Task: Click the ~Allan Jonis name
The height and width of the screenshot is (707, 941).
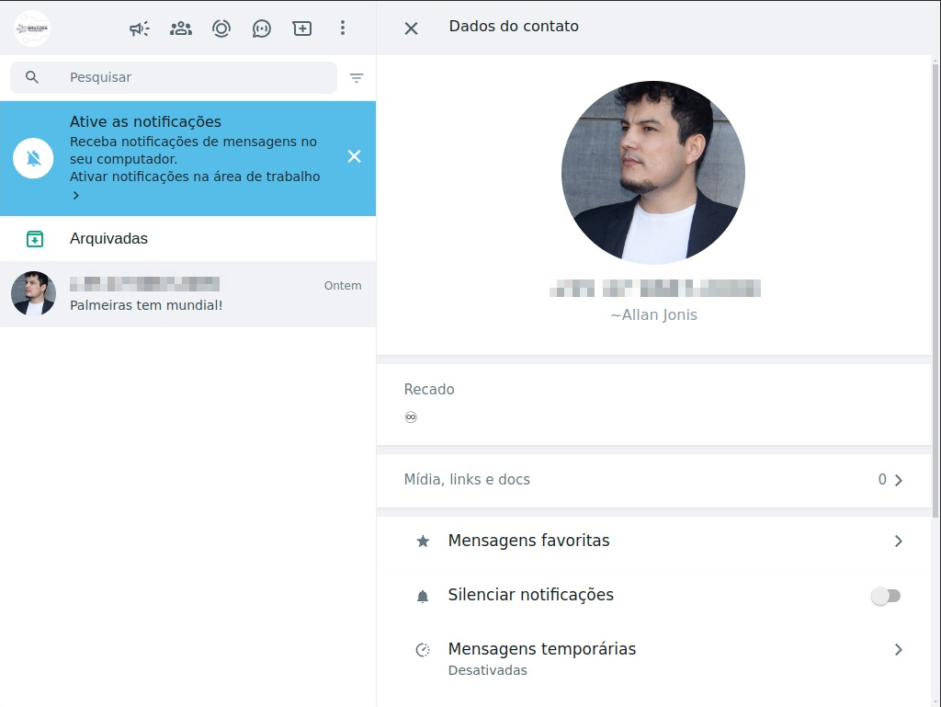Action: 653,315
